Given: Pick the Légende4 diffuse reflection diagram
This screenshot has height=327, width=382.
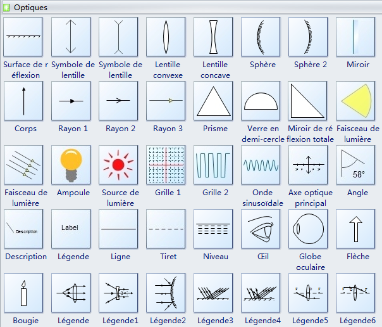Looking at the screenshot, I should click(261, 293).
